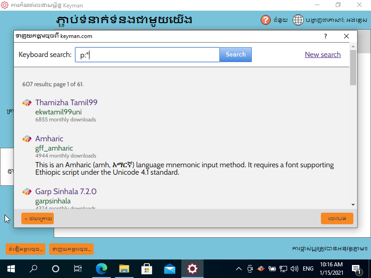Click the Thamizha Tamil99 keyboard package icon
The height and width of the screenshot is (278, 371).
[27, 102]
